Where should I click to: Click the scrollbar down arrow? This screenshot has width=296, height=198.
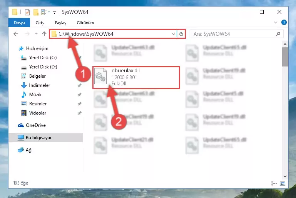tap(285, 176)
